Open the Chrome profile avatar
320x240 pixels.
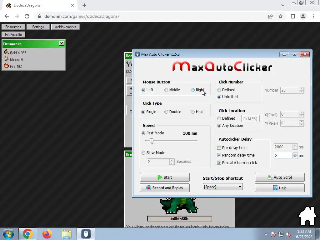pos(303,16)
